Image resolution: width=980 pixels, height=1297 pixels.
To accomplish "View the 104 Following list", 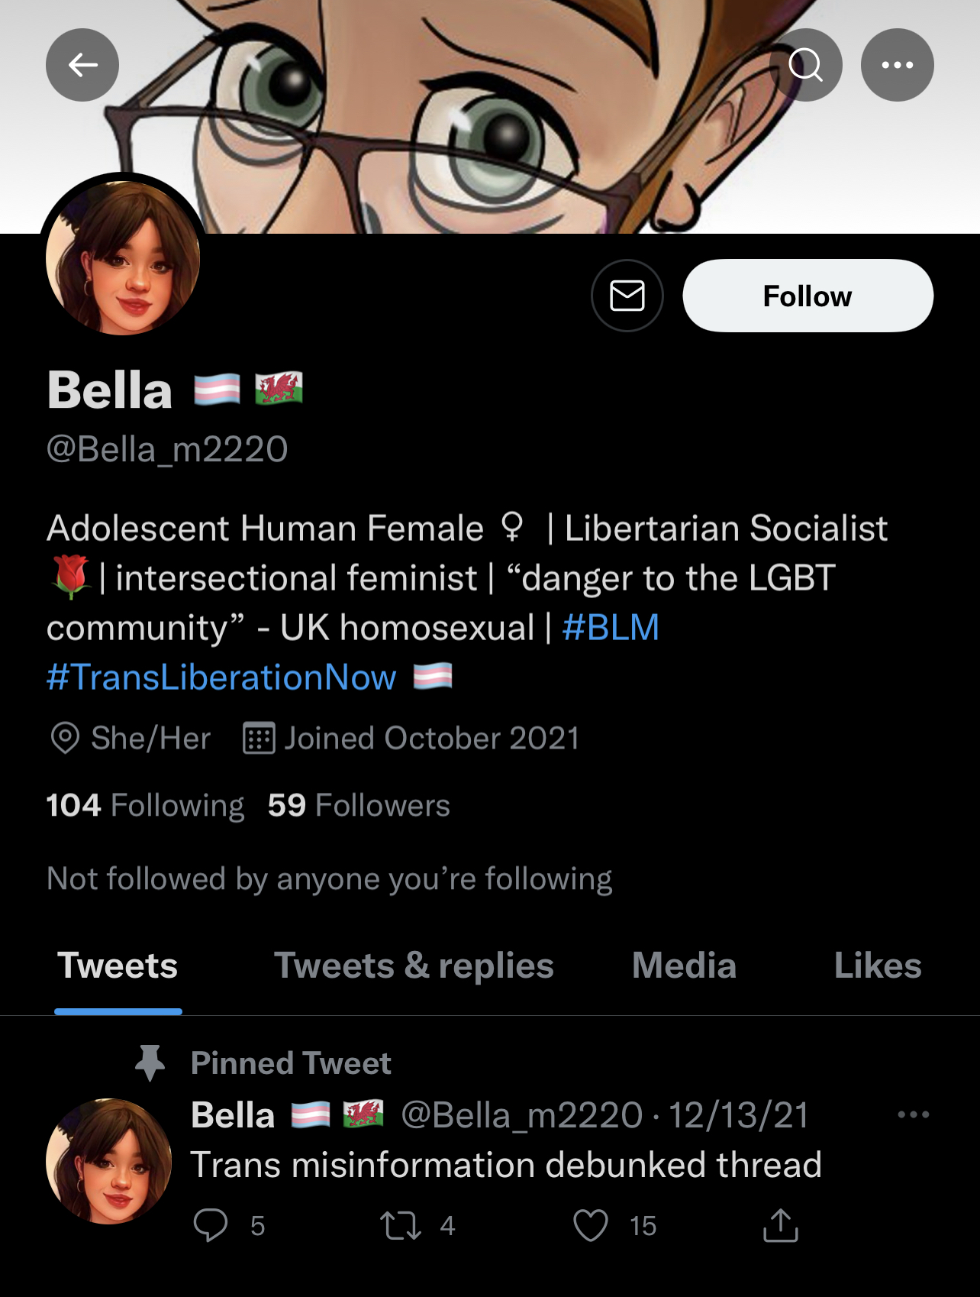I will [145, 805].
